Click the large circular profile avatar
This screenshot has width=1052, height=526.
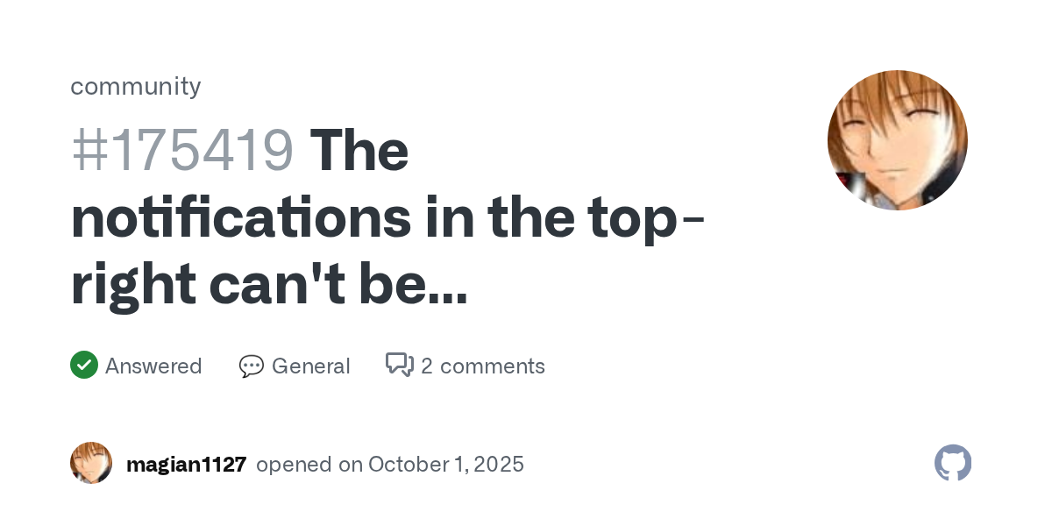tap(897, 140)
